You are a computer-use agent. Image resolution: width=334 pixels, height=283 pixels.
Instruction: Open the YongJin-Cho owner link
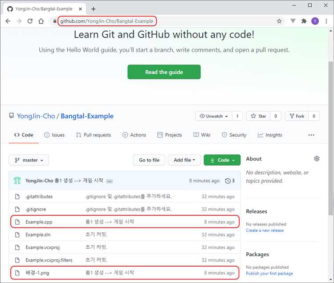36,116
